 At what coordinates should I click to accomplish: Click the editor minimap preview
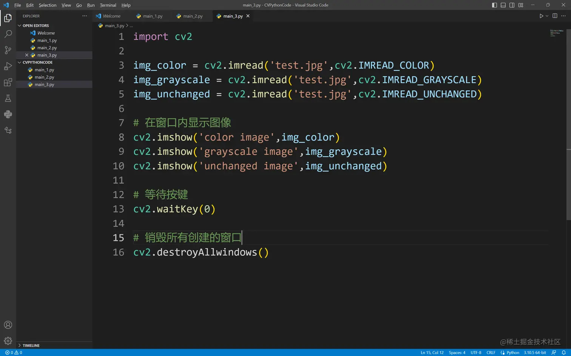557,33
